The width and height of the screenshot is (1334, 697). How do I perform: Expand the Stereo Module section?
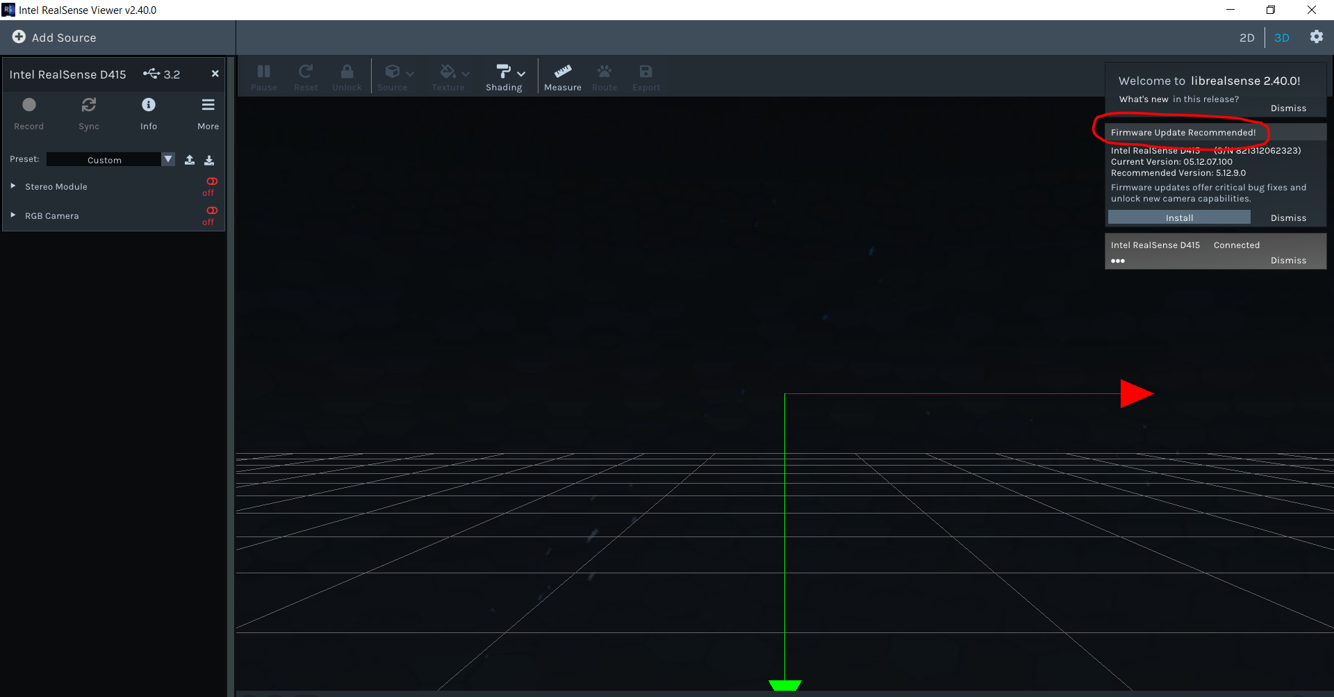point(13,186)
